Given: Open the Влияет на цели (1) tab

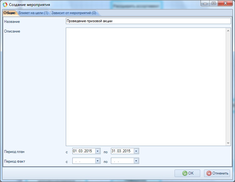Looking at the screenshot, I should coord(33,13).
